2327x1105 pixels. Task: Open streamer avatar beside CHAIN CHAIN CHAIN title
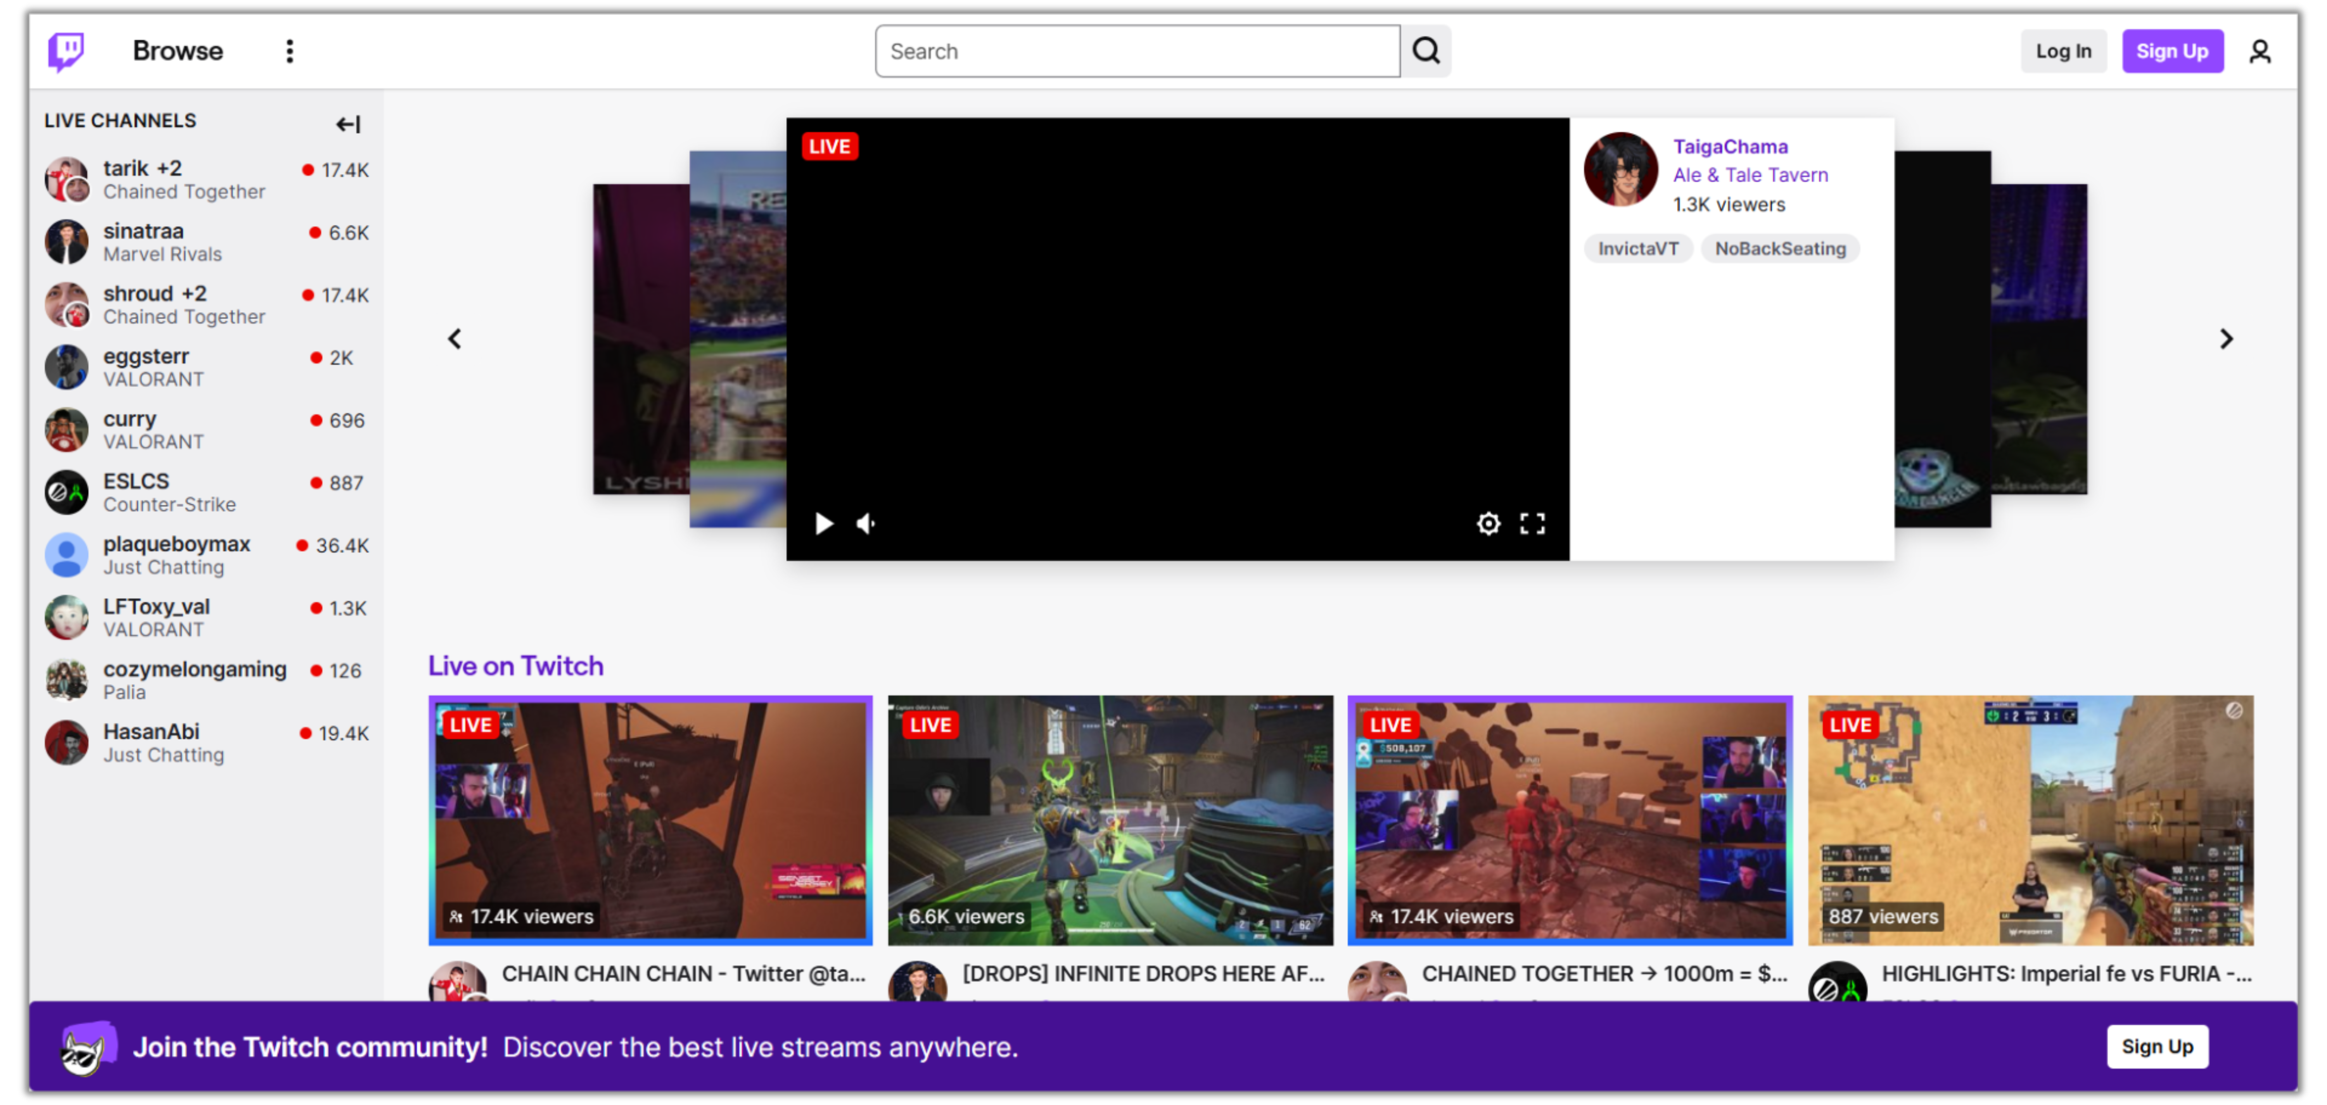click(458, 981)
